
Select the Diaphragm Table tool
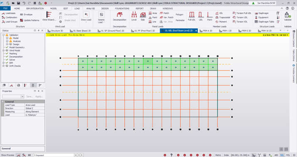[264, 22]
